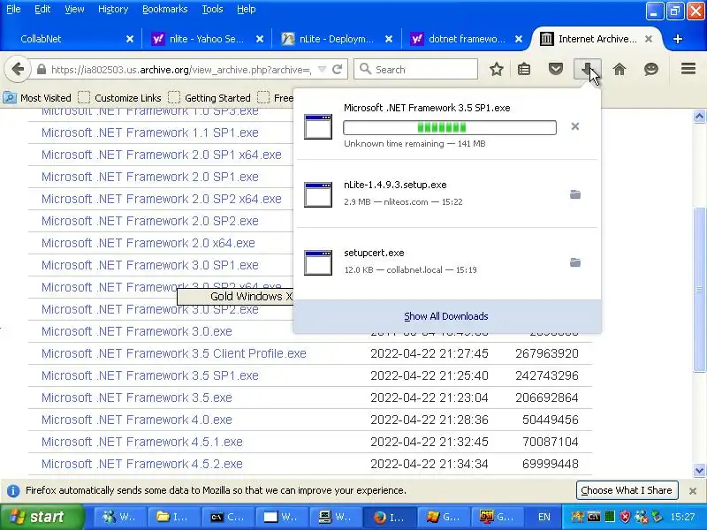The width and height of the screenshot is (707, 530).
Task: Click the vertical scrollbar thumb
Action: tap(699, 289)
